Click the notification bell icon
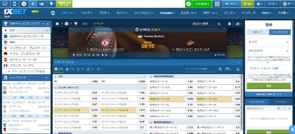Image resolution: width=295 pixels, height=134 pixels. pos(229,24)
